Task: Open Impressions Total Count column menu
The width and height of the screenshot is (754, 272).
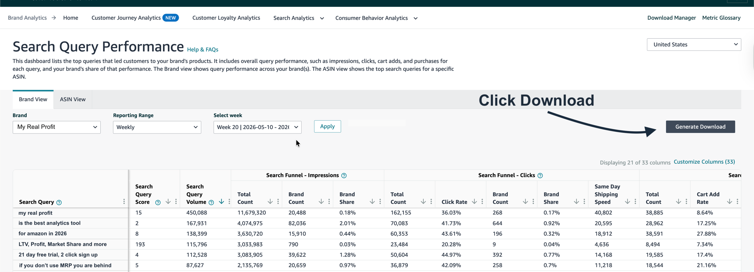Action: click(278, 202)
